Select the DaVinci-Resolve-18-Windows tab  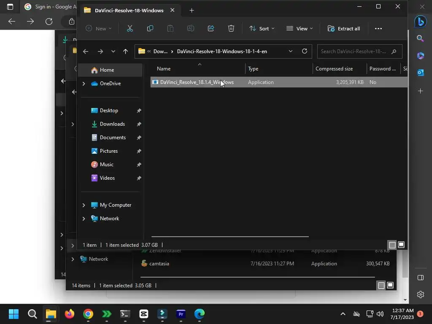tap(129, 10)
